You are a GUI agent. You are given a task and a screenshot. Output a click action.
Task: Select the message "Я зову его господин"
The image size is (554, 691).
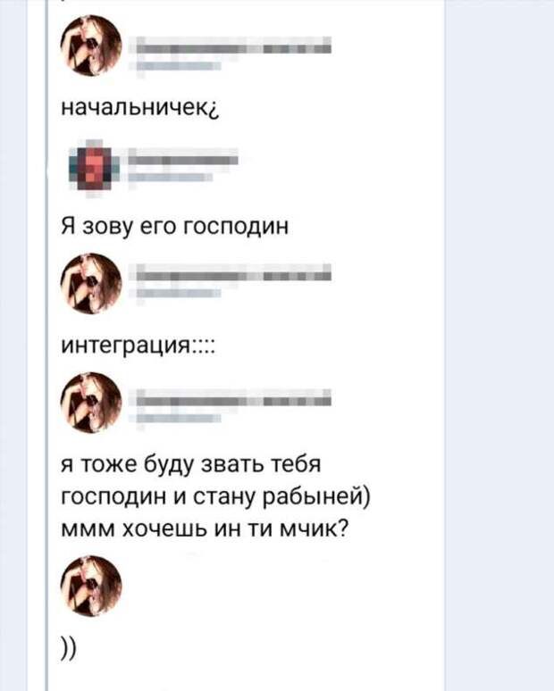[174, 228]
